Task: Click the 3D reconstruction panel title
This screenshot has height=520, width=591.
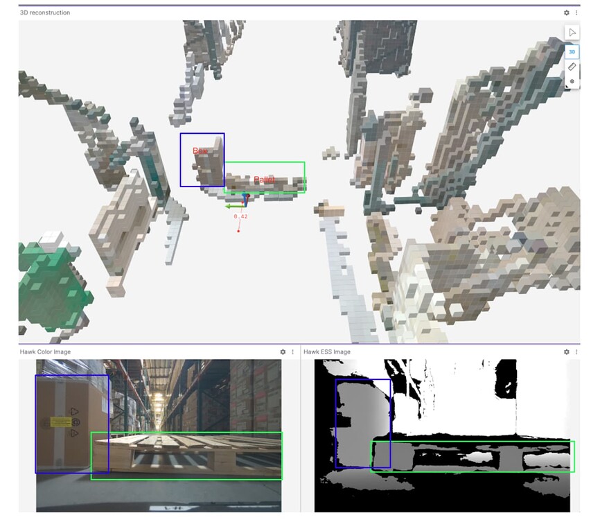Action: tap(44, 12)
